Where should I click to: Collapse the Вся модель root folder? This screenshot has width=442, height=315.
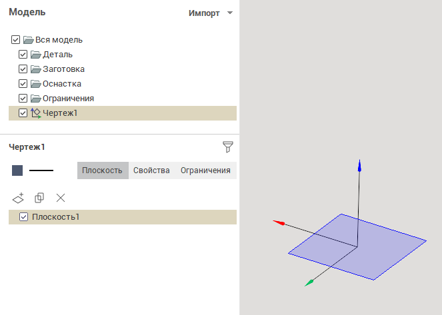(x=28, y=40)
